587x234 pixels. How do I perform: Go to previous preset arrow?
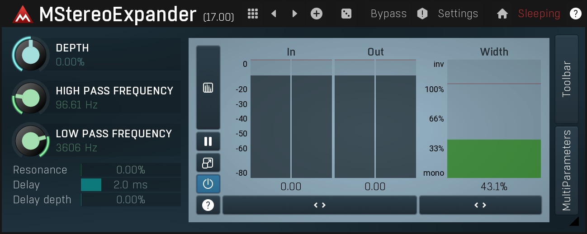pos(274,14)
